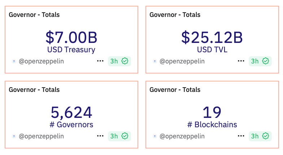Click verified checkmark badge on USD Treasury card

pyautogui.click(x=125, y=61)
